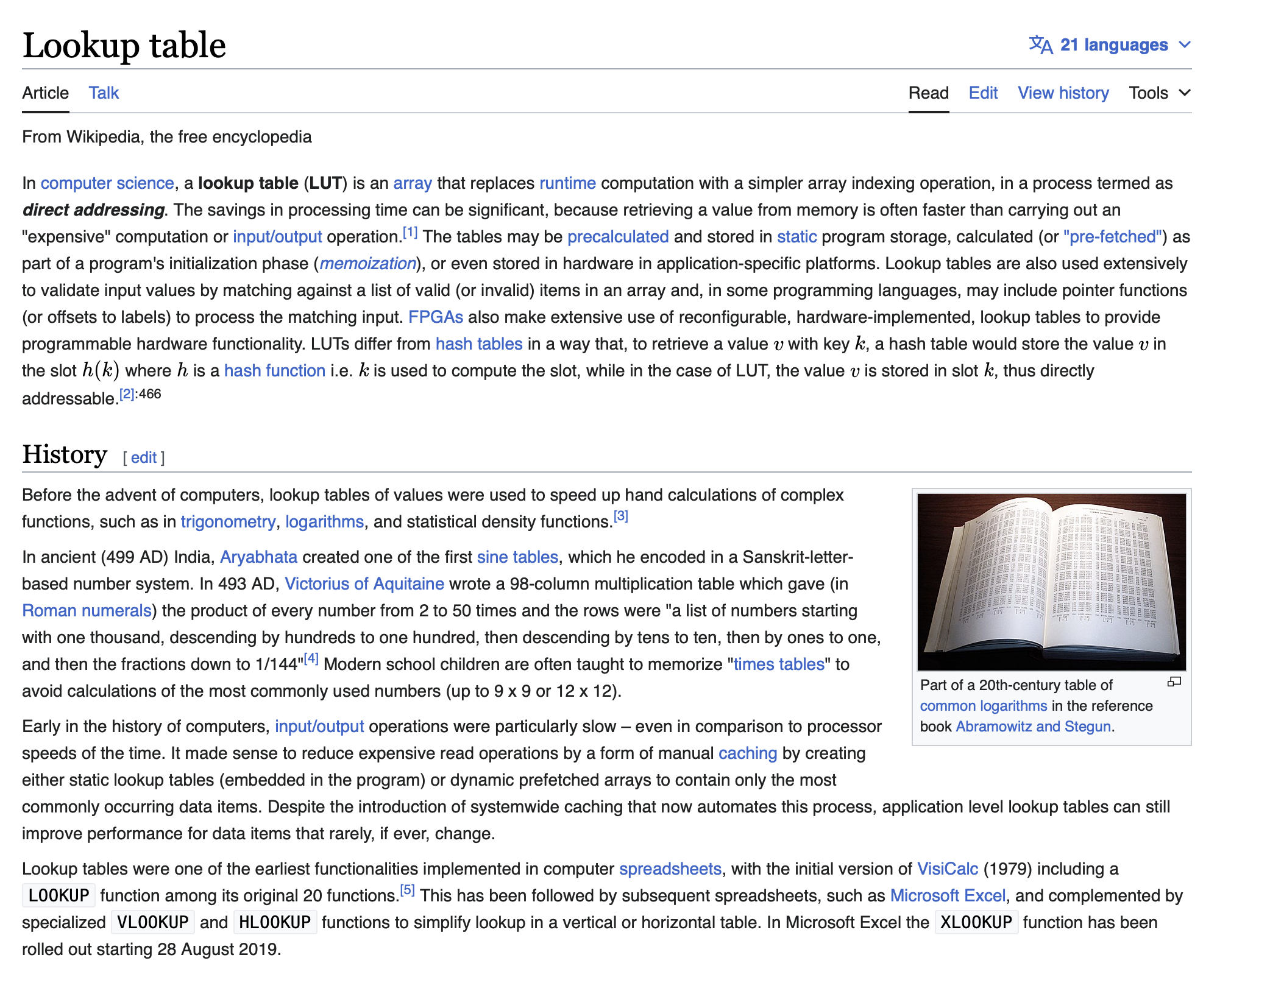Visit the FPGAs link

point(436,317)
